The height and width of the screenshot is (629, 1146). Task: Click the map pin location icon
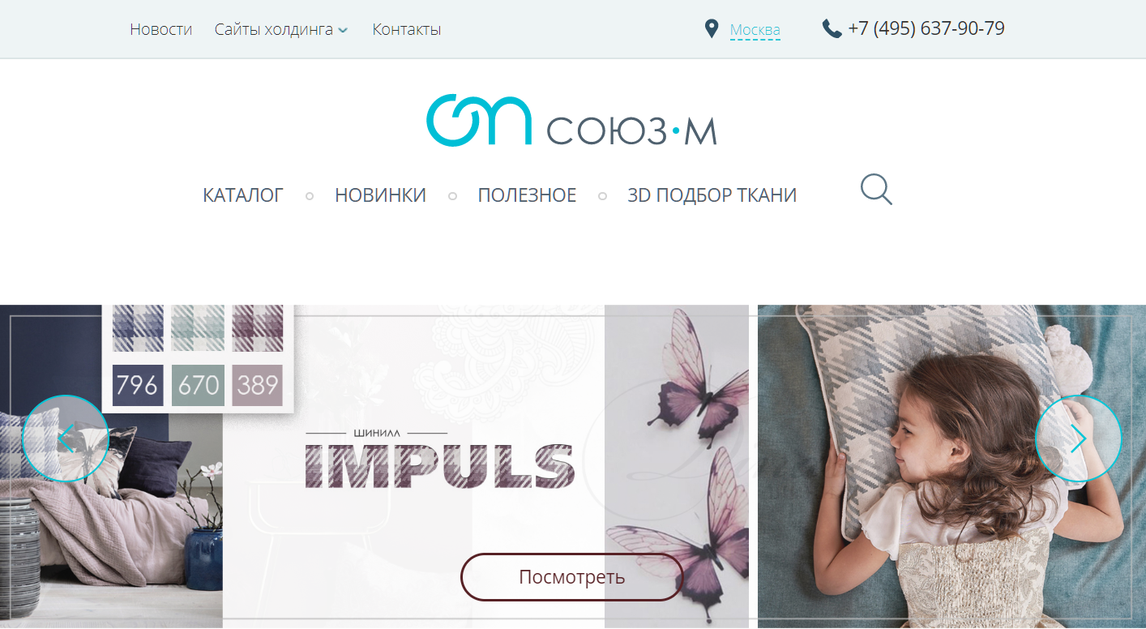click(x=712, y=29)
